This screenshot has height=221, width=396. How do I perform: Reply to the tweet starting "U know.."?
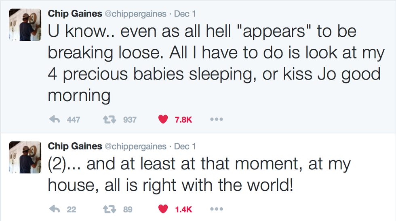[x=55, y=120]
